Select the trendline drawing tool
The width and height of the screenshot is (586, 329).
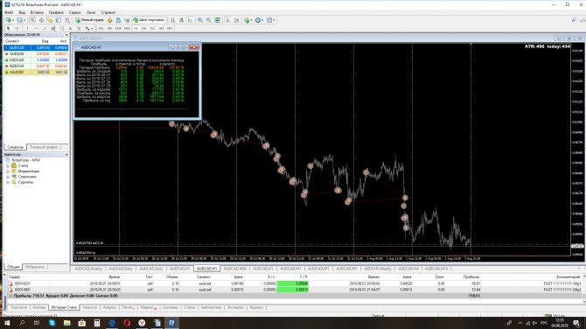45,28
